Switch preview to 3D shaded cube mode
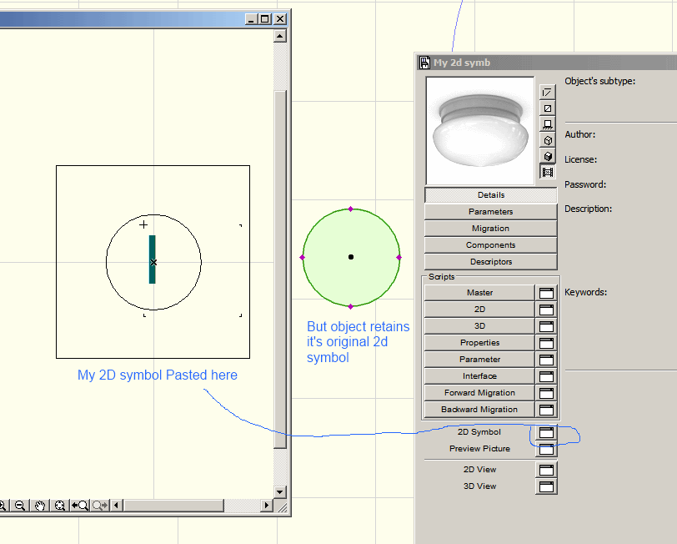The height and width of the screenshot is (544, 677). [548, 156]
